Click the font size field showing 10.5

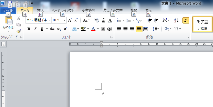[x=57, y=20]
